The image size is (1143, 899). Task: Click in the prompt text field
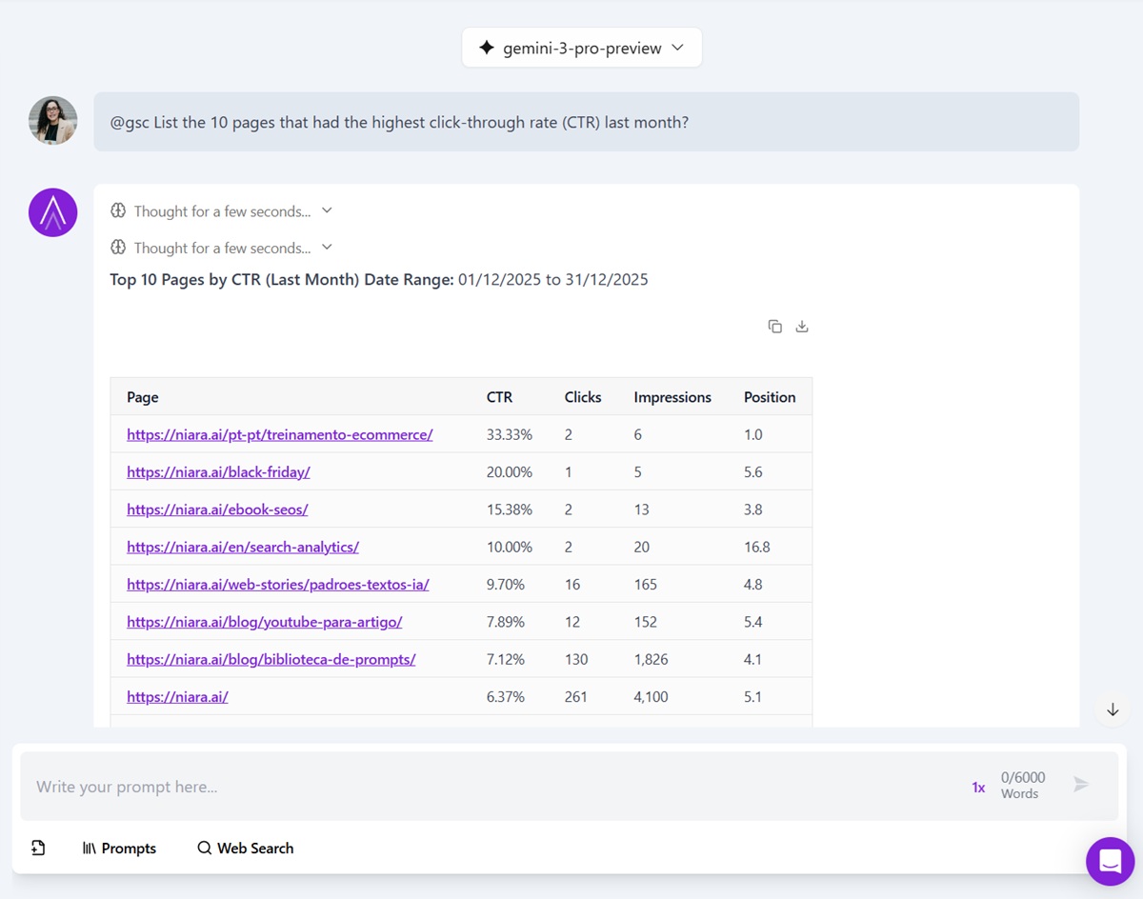point(476,787)
